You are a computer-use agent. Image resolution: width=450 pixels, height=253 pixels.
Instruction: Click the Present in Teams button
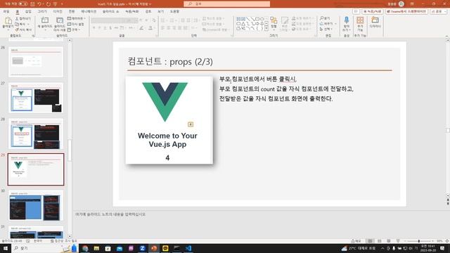tap(406, 11)
